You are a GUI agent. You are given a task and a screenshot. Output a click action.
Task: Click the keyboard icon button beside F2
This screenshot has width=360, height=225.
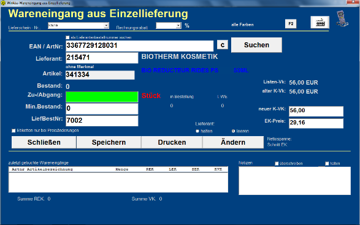(320, 22)
